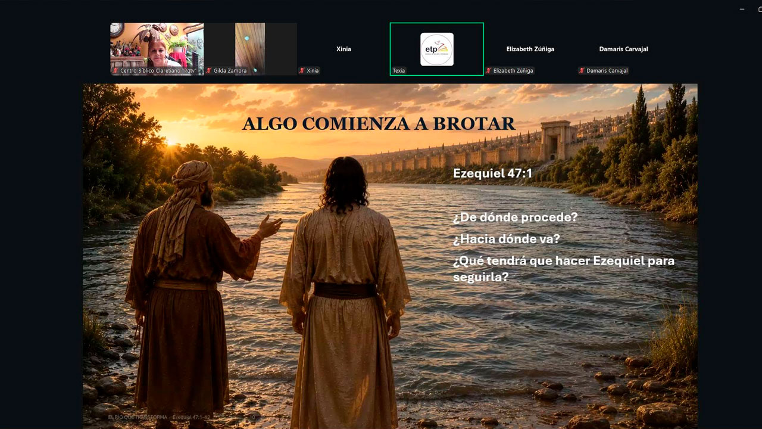Click the small 'Xinia' name label
The width and height of the screenshot is (762, 429).
coord(313,71)
